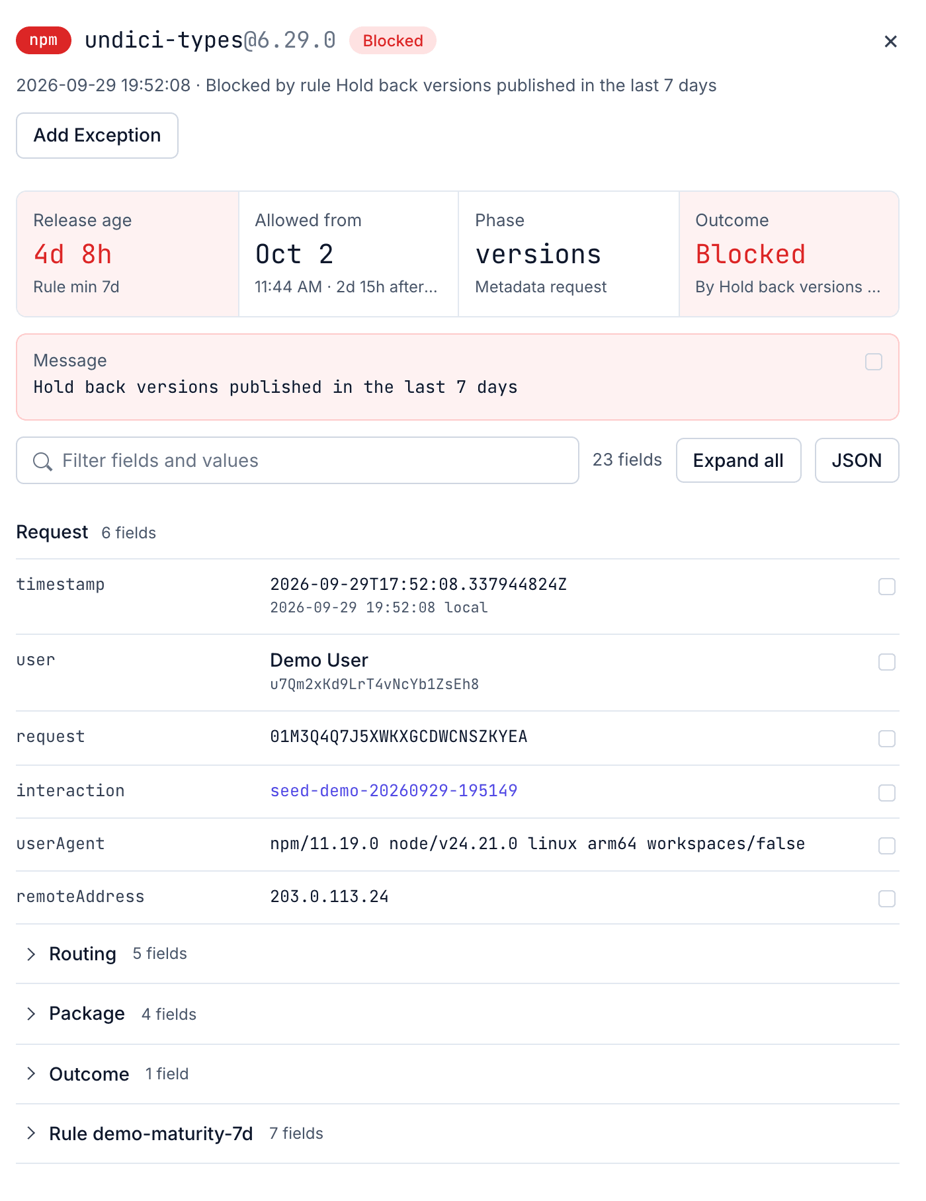Collapse the Request section header

[x=86, y=532]
